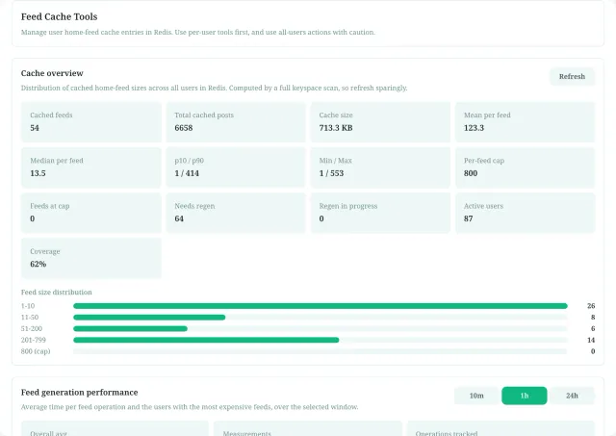Click the 51-200 distribution bar

click(321, 329)
